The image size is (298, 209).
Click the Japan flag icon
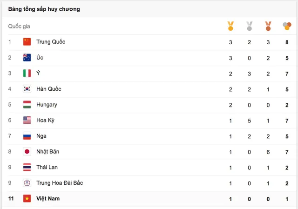[27, 151]
